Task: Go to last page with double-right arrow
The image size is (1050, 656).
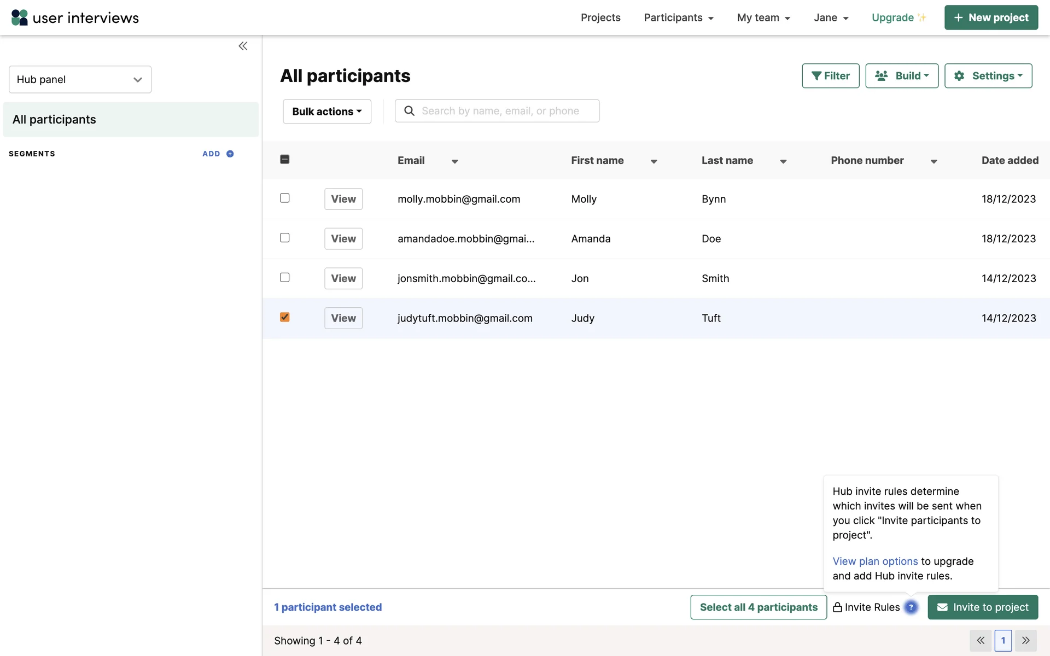Action: [x=1025, y=640]
